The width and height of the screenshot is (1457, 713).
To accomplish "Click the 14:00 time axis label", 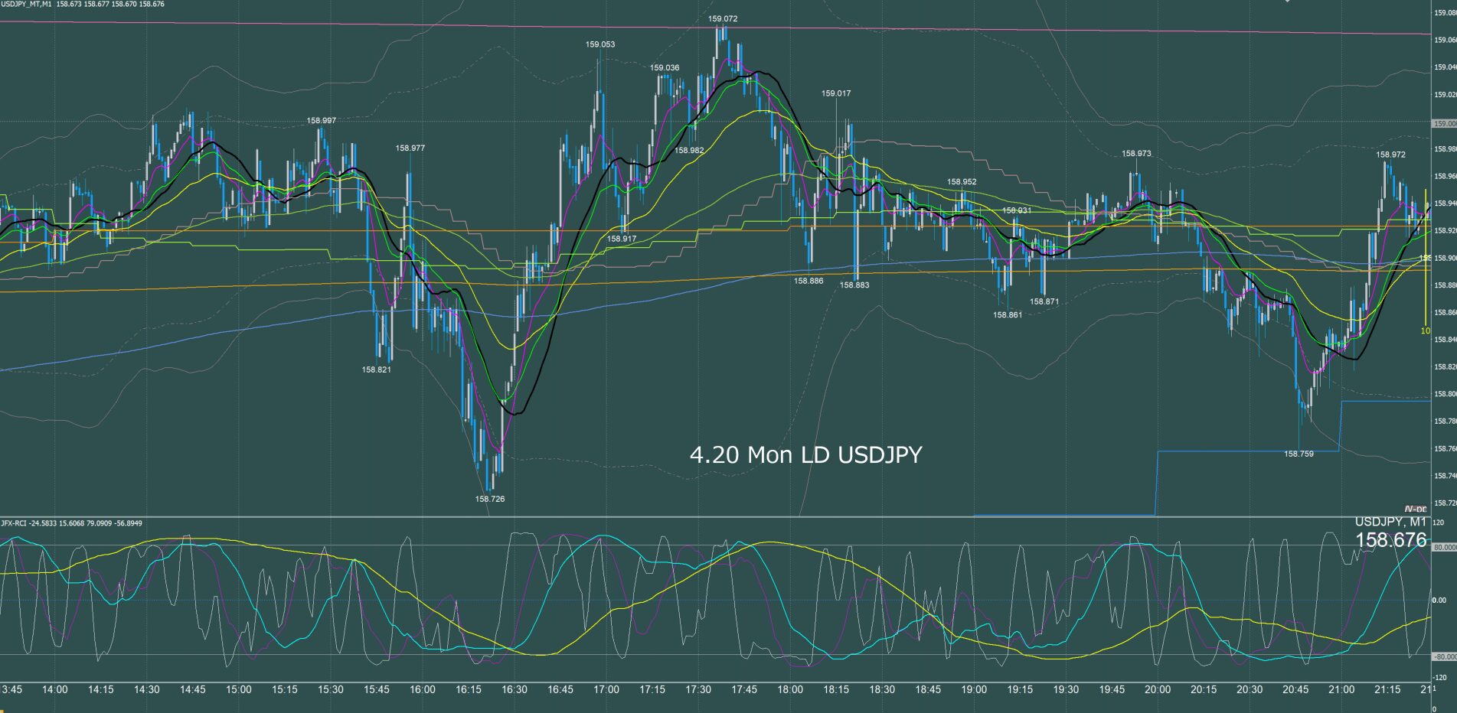I will [x=54, y=689].
